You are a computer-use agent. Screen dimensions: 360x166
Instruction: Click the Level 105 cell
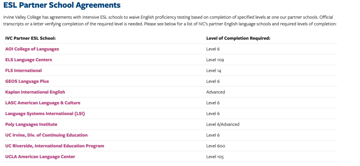215,157
